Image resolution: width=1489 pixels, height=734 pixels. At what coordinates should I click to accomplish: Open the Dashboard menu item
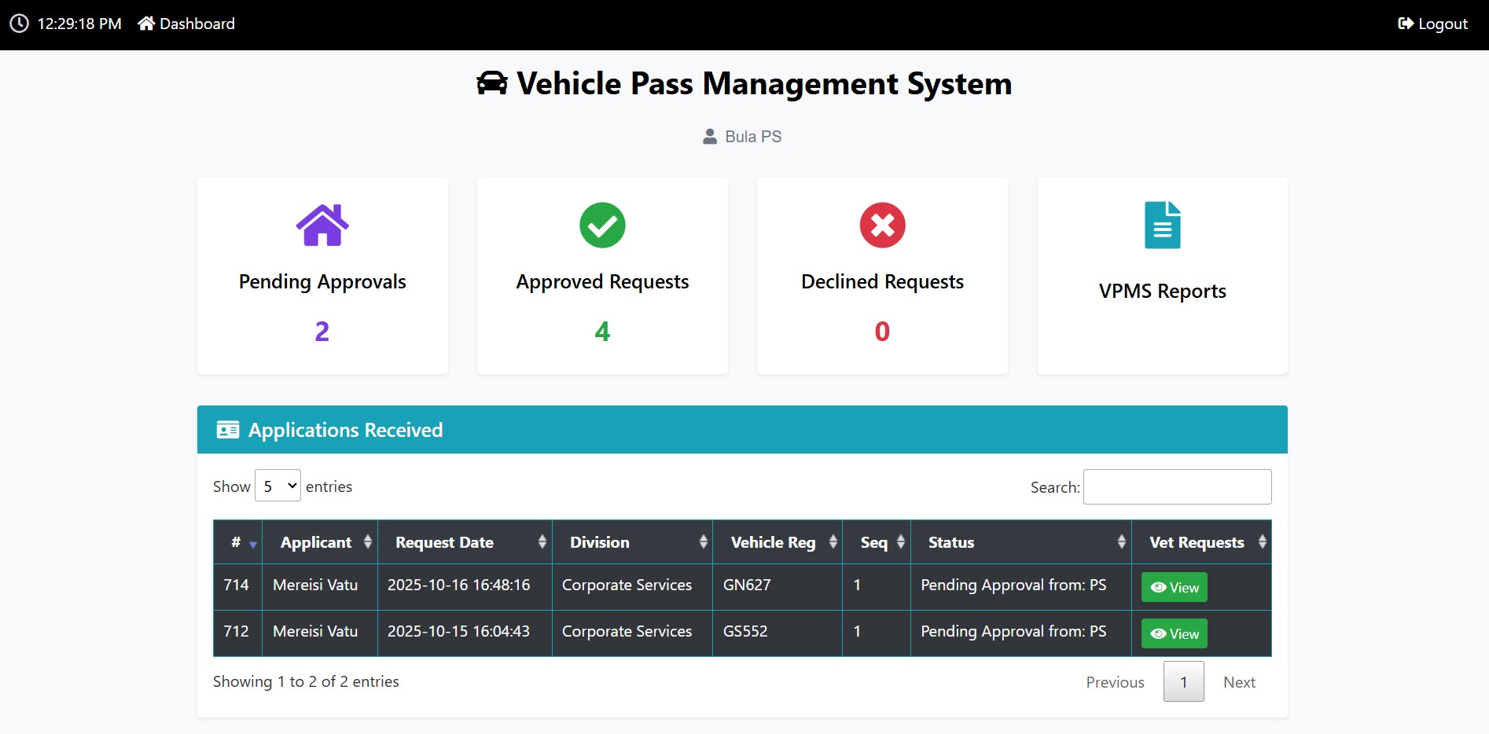[186, 24]
